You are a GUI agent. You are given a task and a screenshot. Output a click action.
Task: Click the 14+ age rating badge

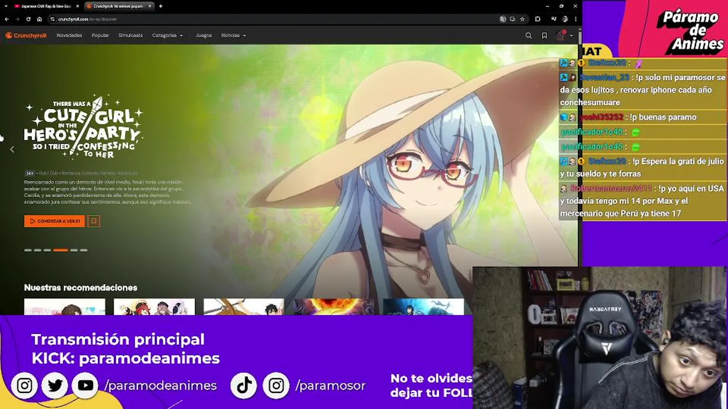pos(30,173)
